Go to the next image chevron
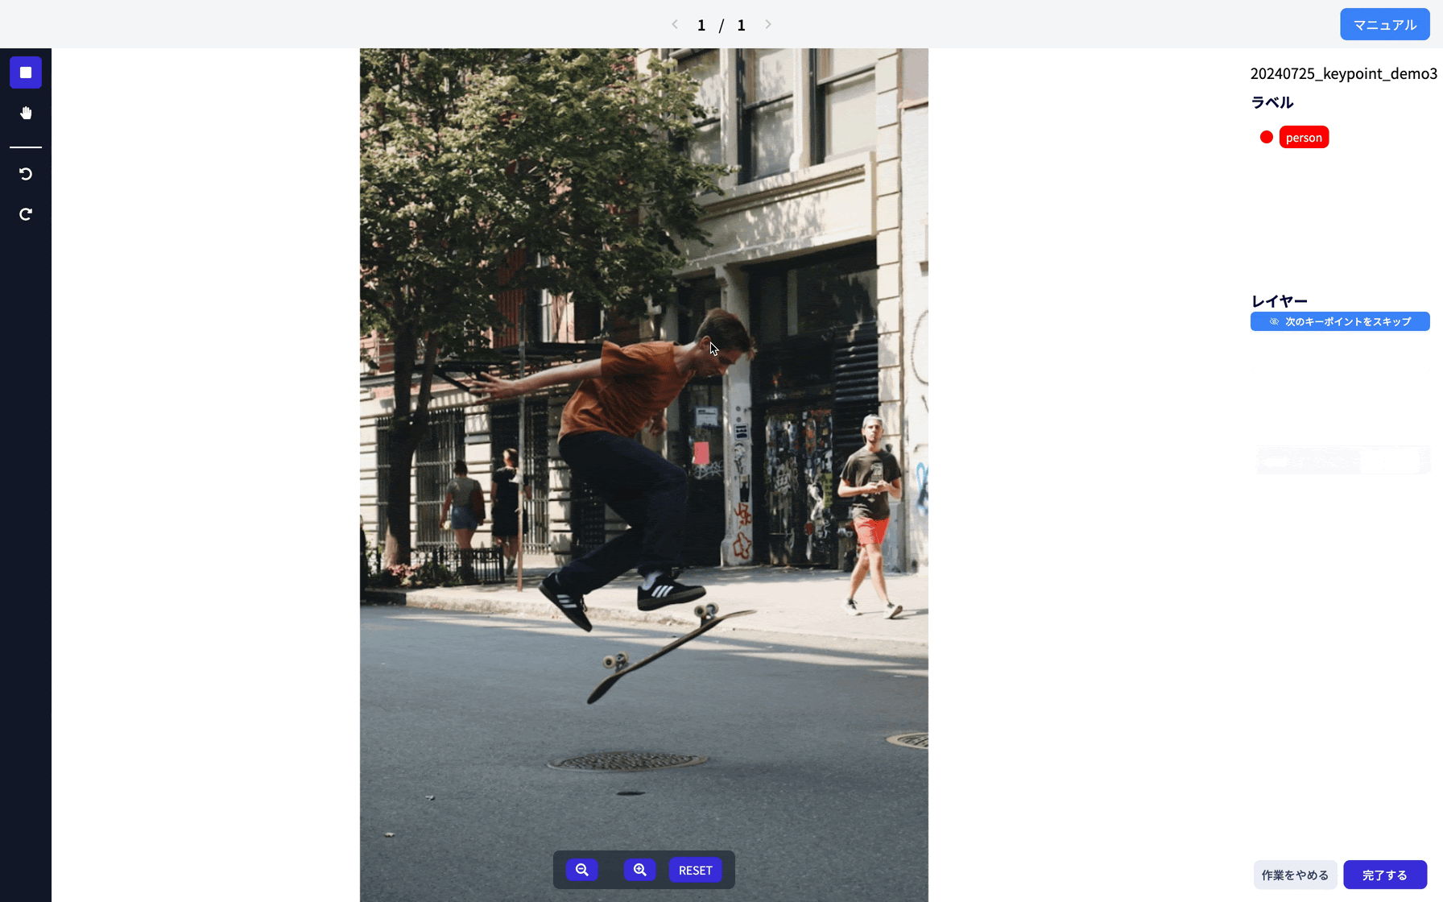Image resolution: width=1443 pixels, height=902 pixels. pos(768,24)
